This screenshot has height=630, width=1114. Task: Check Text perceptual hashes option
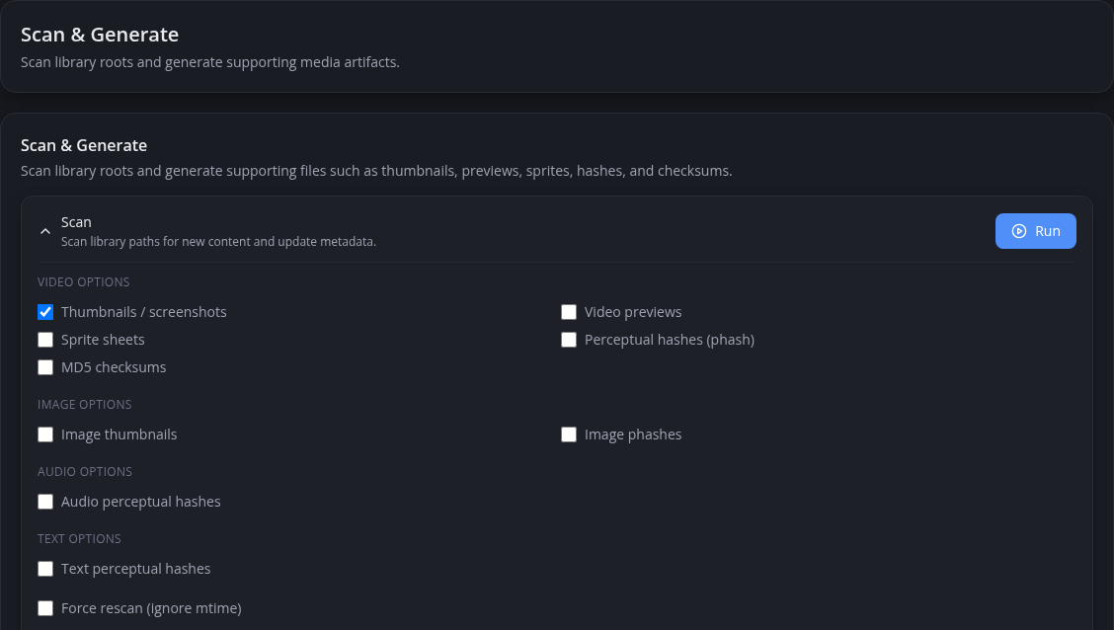coord(45,568)
